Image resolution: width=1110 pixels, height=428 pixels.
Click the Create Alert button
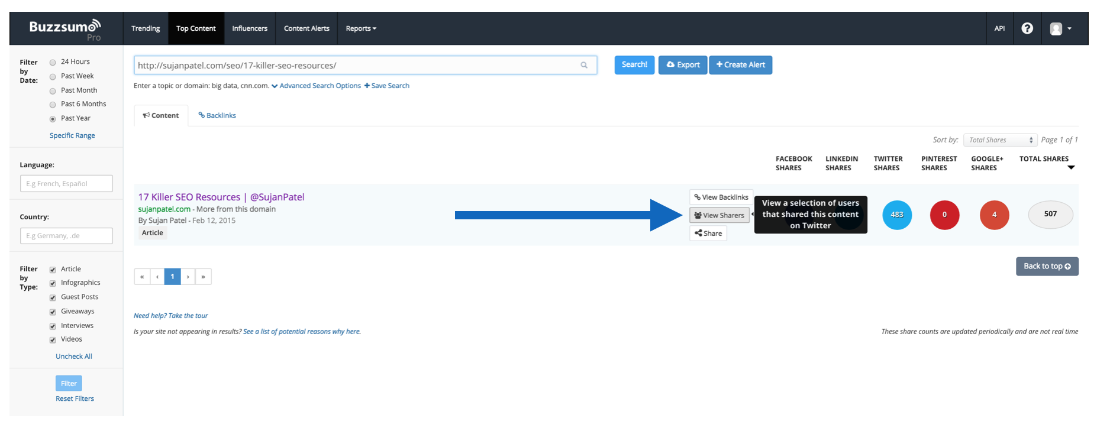pyautogui.click(x=740, y=65)
